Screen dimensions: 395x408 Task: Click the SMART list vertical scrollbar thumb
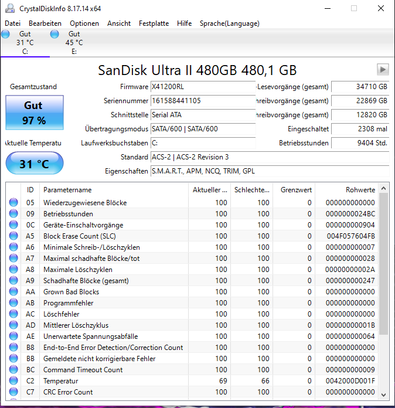point(383,264)
